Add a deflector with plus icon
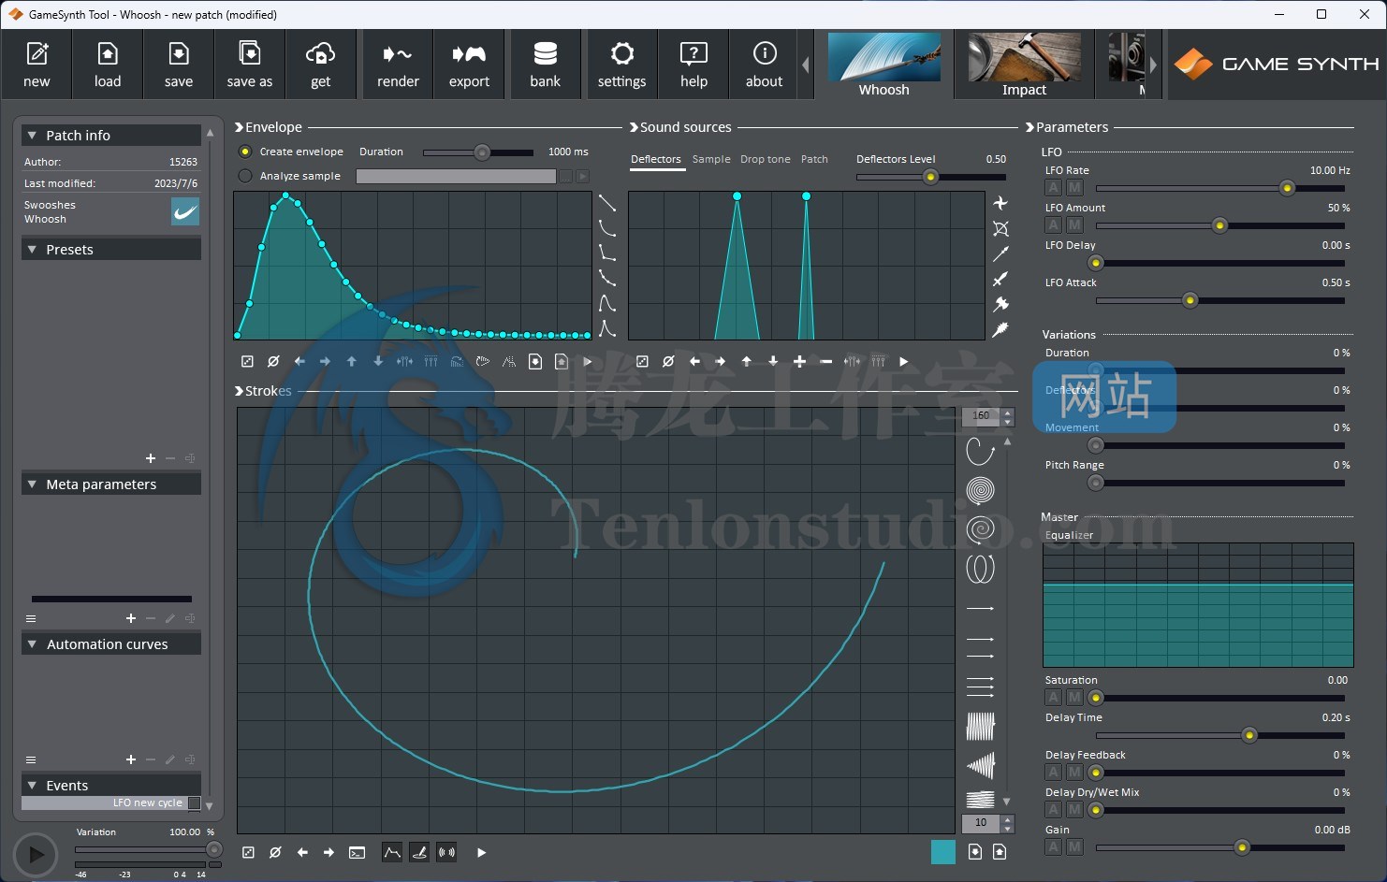The image size is (1387, 882). [799, 362]
